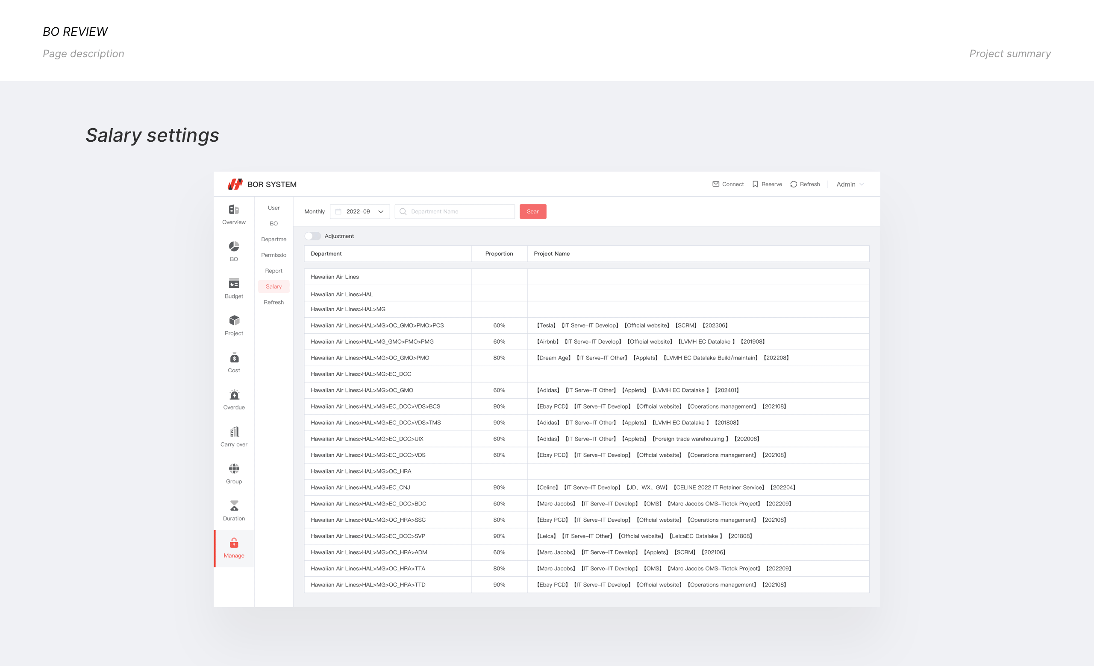Open the Group globe icon
The height and width of the screenshot is (666, 1094).
[234, 468]
